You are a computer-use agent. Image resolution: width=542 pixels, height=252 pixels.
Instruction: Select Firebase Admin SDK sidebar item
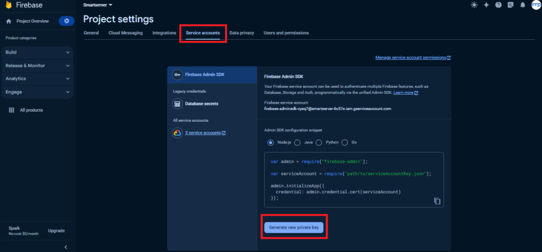[x=212, y=75]
